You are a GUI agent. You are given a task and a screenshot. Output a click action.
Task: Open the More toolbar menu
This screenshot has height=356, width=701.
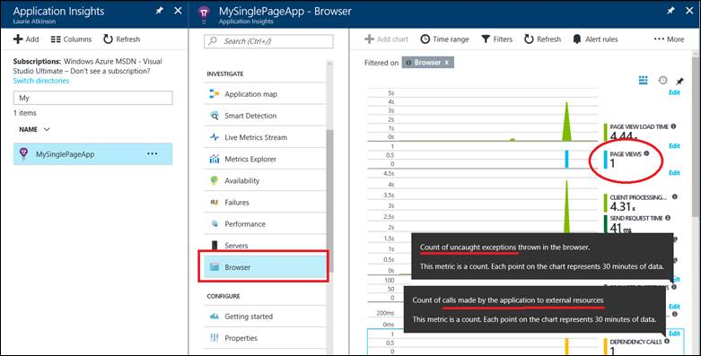click(669, 39)
